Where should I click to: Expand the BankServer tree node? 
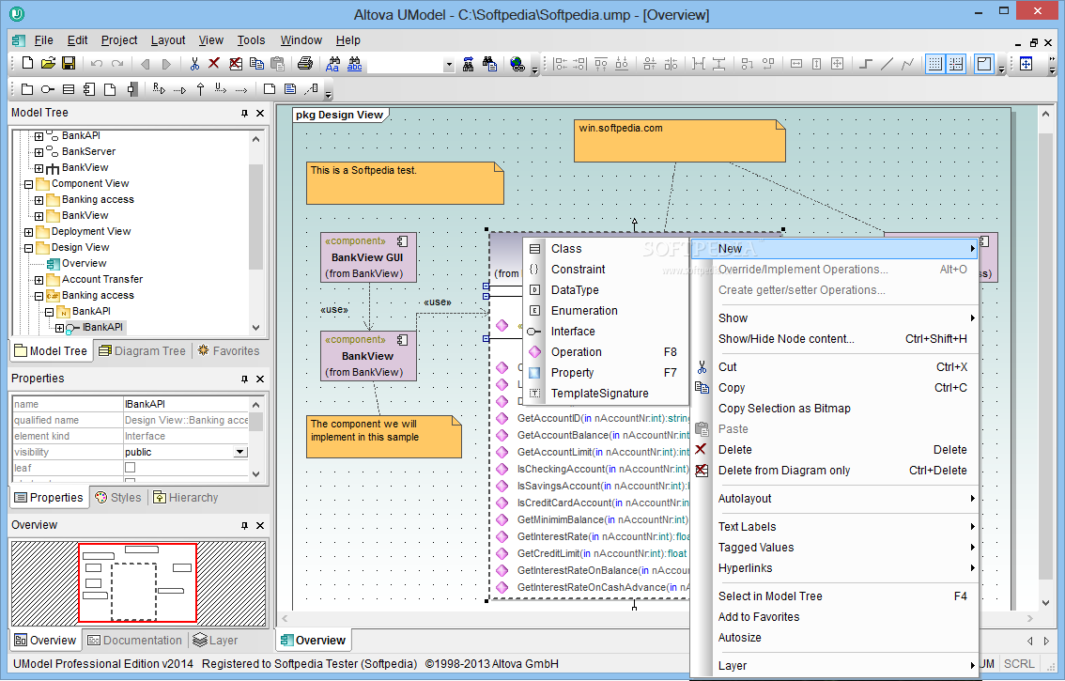(39, 152)
